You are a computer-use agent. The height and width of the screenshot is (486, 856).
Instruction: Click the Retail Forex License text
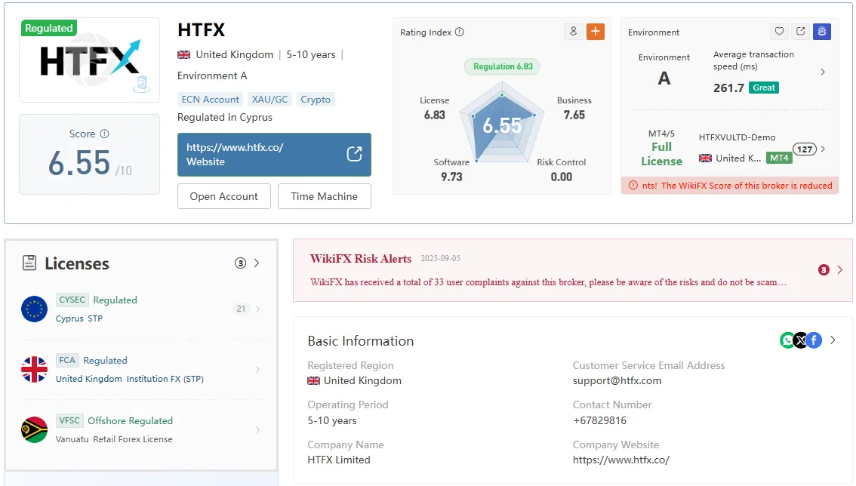(x=133, y=439)
